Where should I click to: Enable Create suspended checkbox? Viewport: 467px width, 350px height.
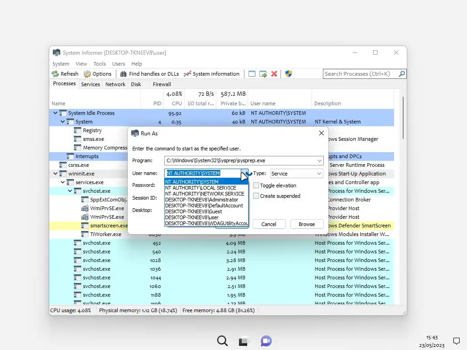coord(256,196)
